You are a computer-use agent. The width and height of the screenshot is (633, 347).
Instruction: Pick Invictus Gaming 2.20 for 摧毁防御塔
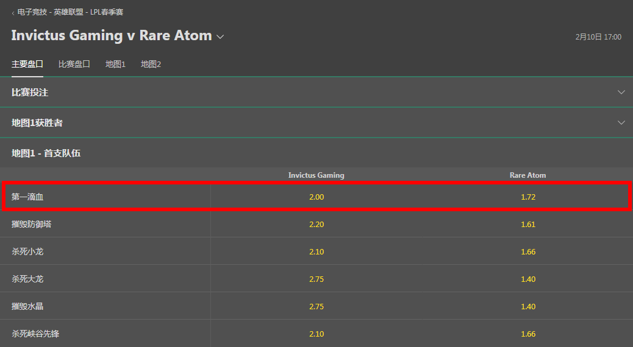click(x=316, y=224)
